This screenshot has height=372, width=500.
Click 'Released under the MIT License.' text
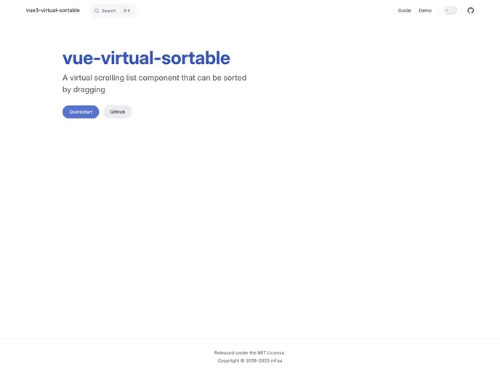pyautogui.click(x=250, y=352)
